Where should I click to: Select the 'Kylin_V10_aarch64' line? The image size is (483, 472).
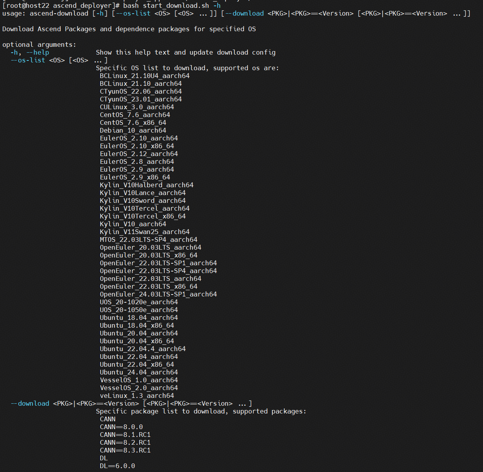tap(133, 224)
